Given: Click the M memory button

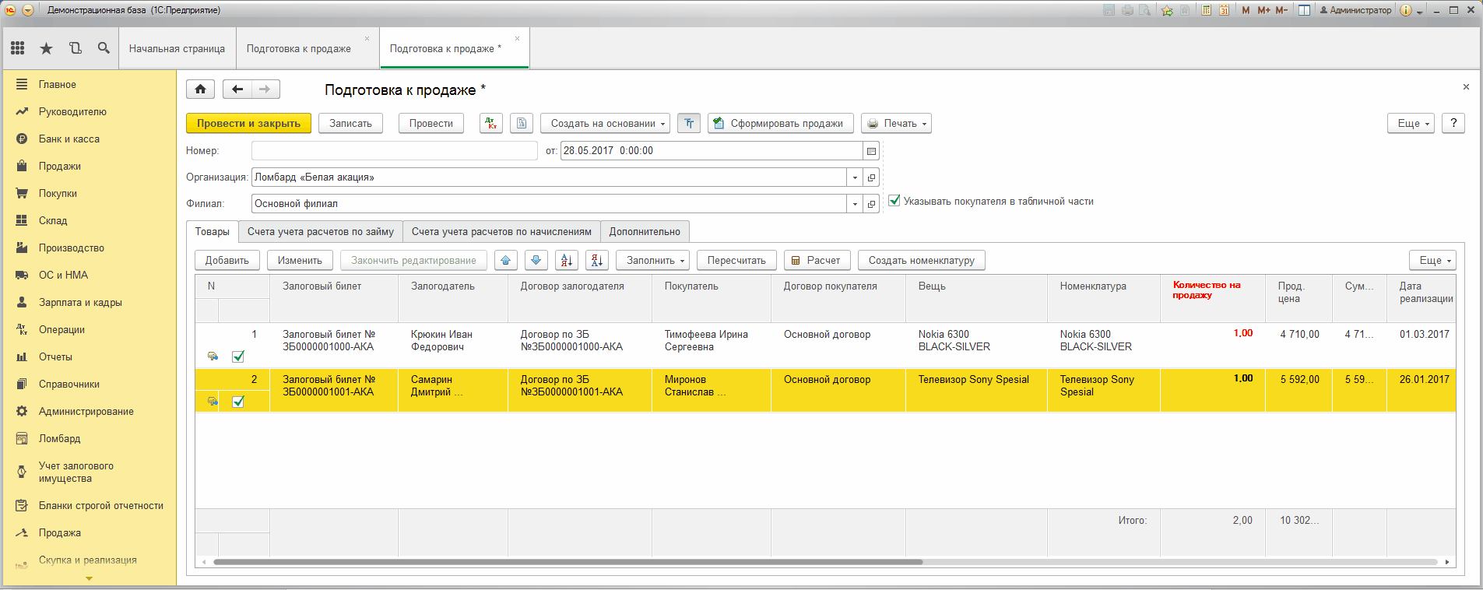Looking at the screenshot, I should point(1246,10).
